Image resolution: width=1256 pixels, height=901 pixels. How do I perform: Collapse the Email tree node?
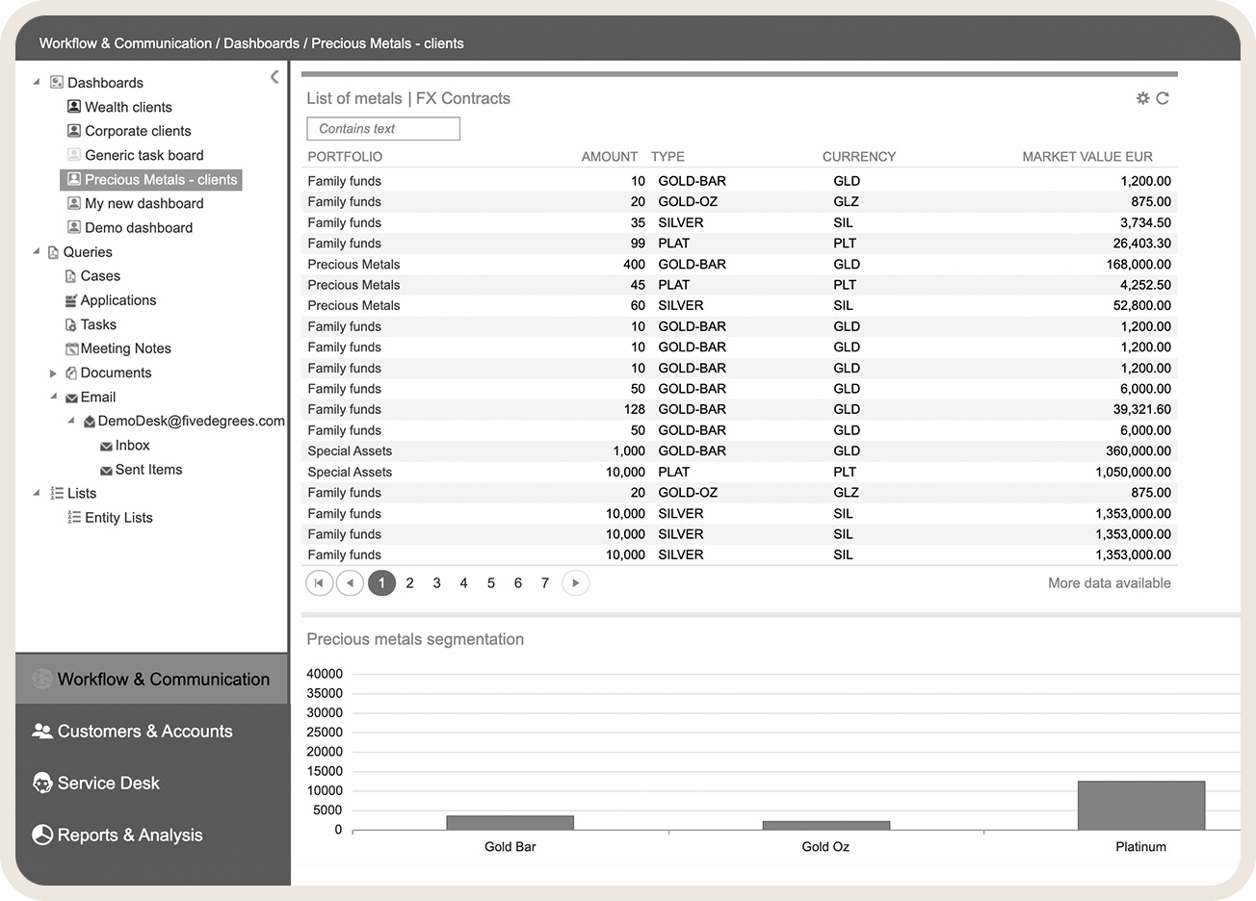53,397
